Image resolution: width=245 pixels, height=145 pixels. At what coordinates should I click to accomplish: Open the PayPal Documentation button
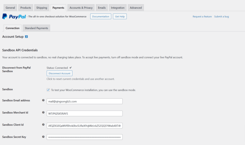pyautogui.click(x=100, y=16)
